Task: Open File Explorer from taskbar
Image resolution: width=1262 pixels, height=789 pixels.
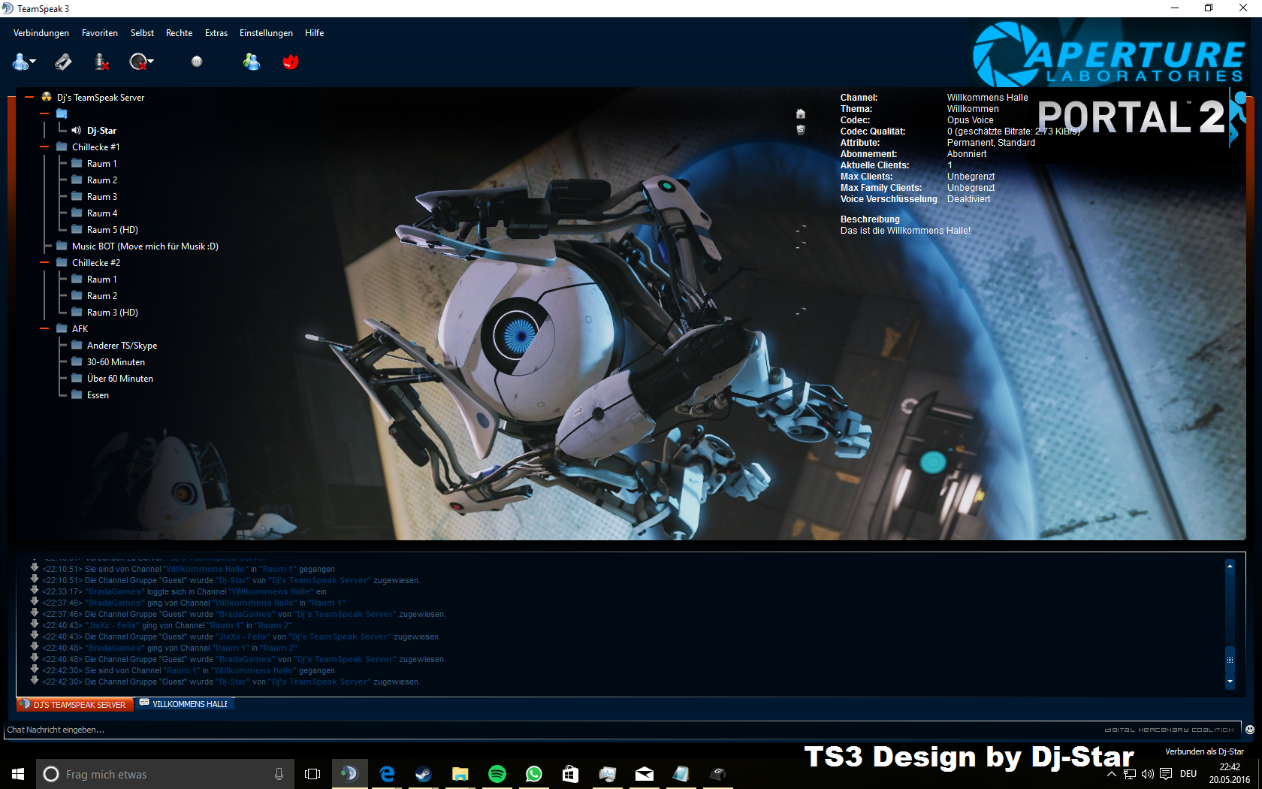Action: pos(460,774)
